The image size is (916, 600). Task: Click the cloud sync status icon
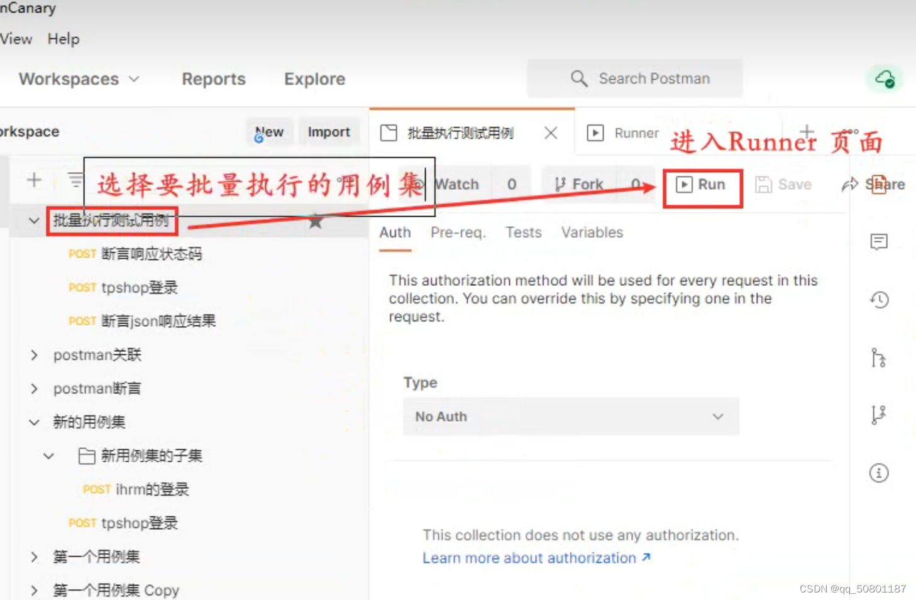885,79
